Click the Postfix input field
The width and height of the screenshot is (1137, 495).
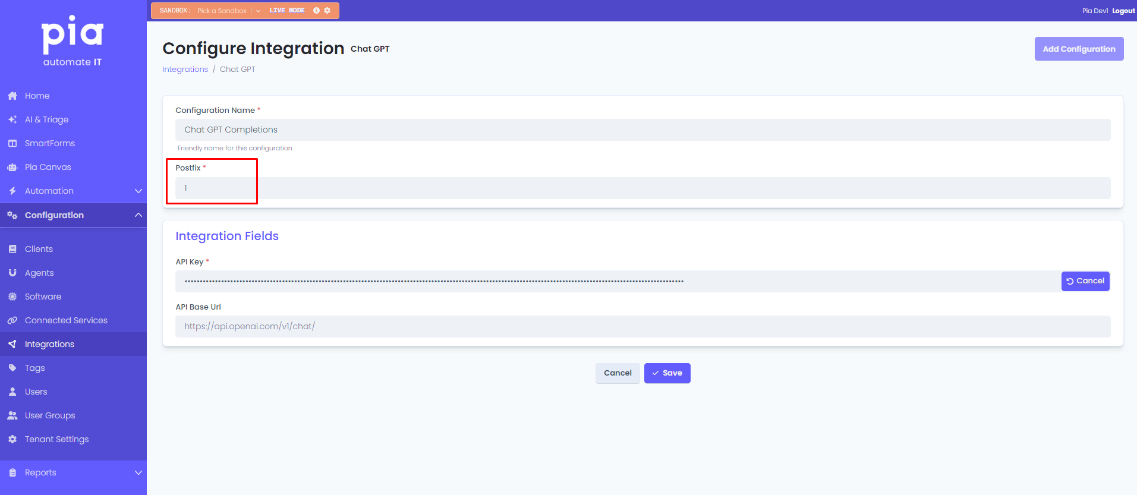click(x=642, y=188)
